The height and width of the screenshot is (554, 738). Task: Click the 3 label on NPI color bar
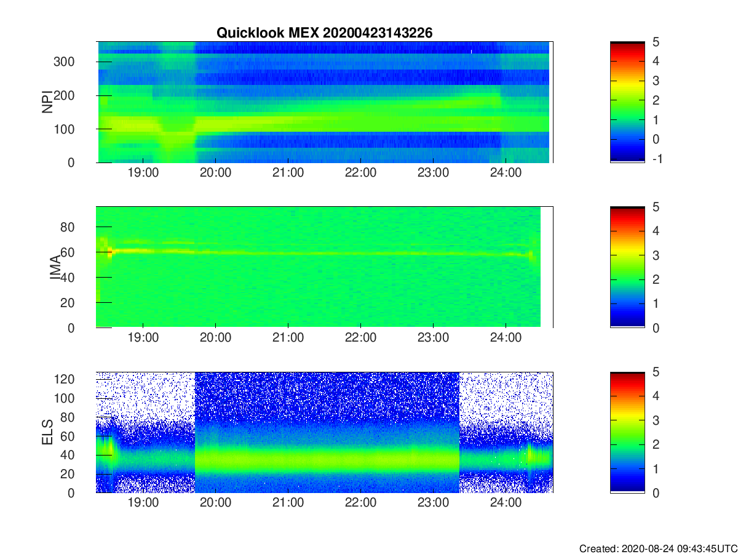pos(656,81)
